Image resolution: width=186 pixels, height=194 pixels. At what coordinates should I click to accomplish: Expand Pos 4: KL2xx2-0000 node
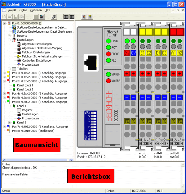(4, 94)
